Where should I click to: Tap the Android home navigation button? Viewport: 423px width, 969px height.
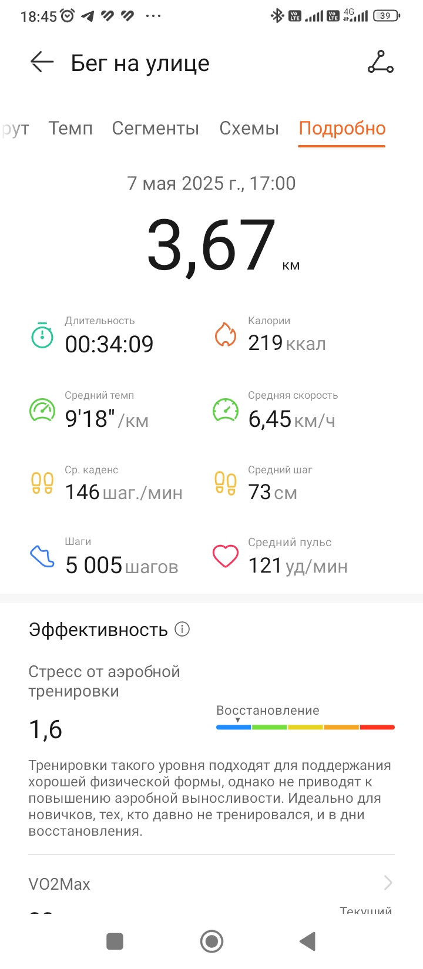[211, 941]
